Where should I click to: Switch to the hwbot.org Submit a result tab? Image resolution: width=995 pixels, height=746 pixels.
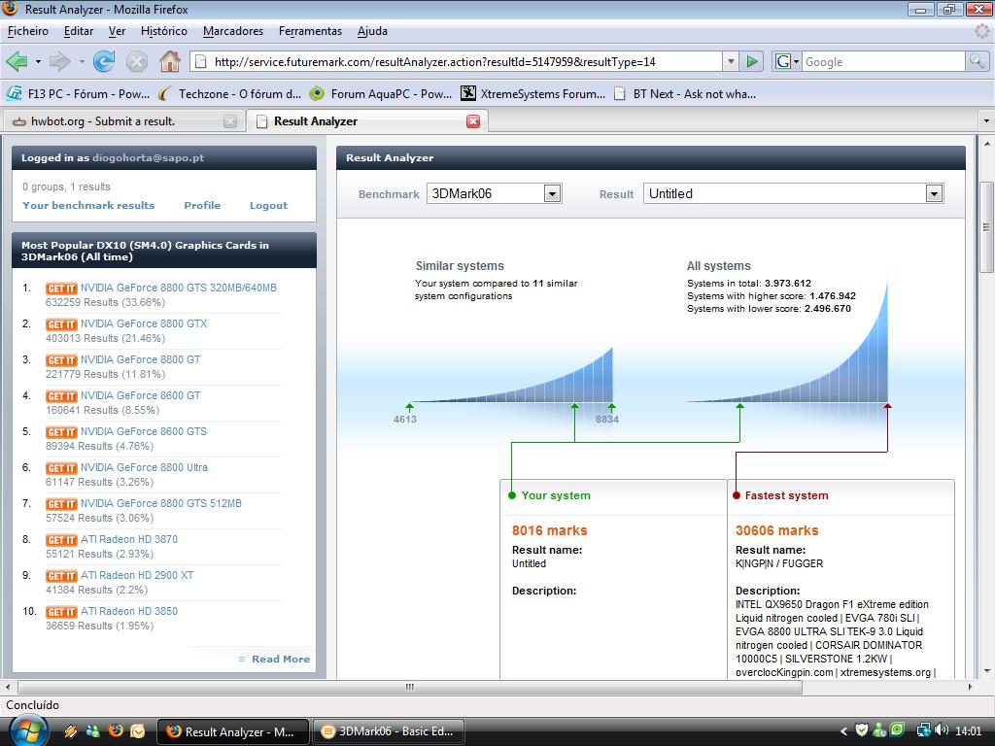pos(123,121)
